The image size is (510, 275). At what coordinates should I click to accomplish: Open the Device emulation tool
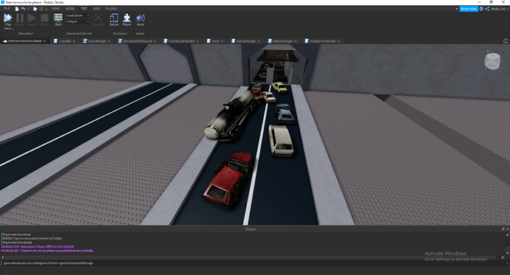[x=114, y=20]
